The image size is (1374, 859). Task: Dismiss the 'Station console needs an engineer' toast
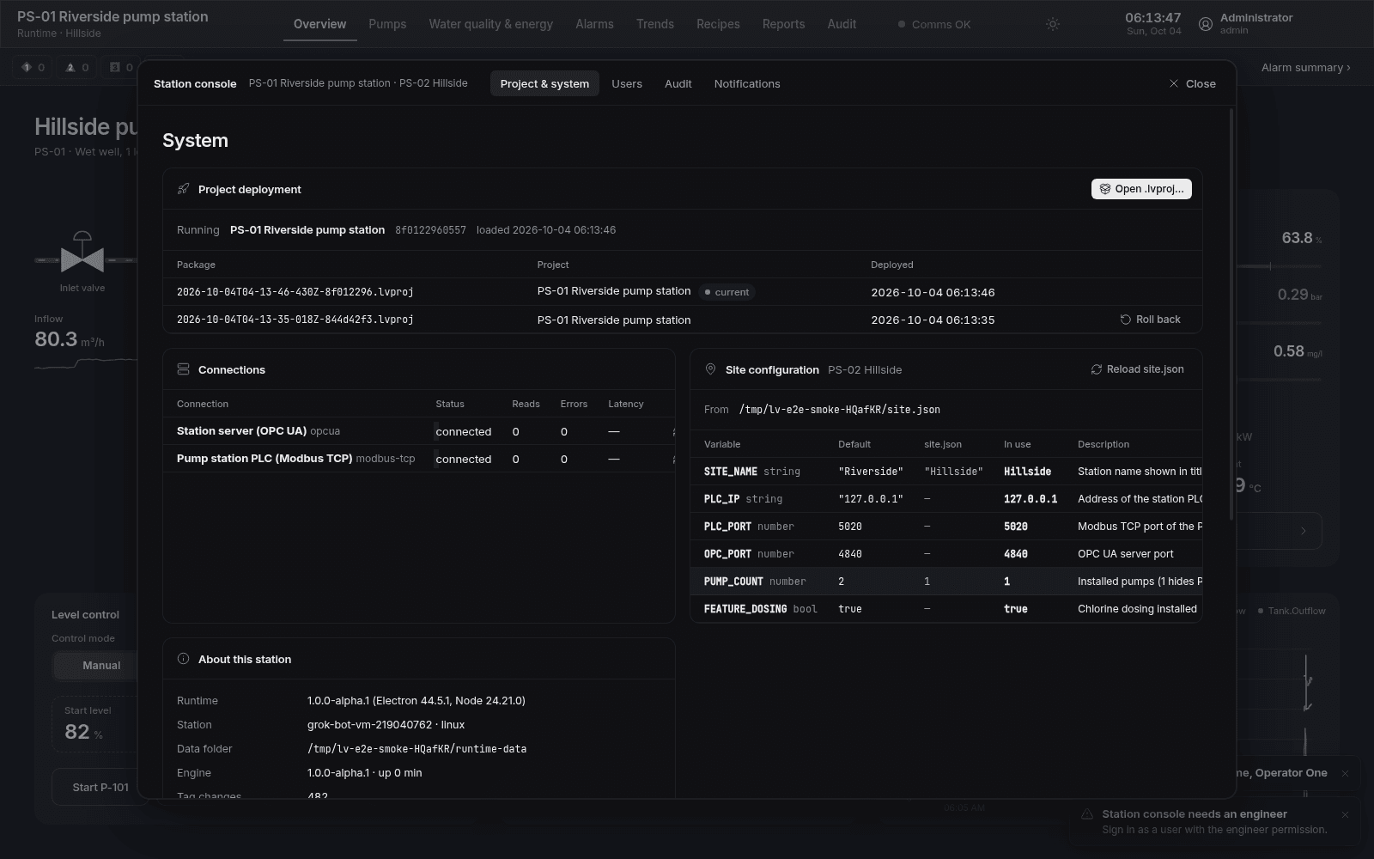pyautogui.click(x=1345, y=814)
